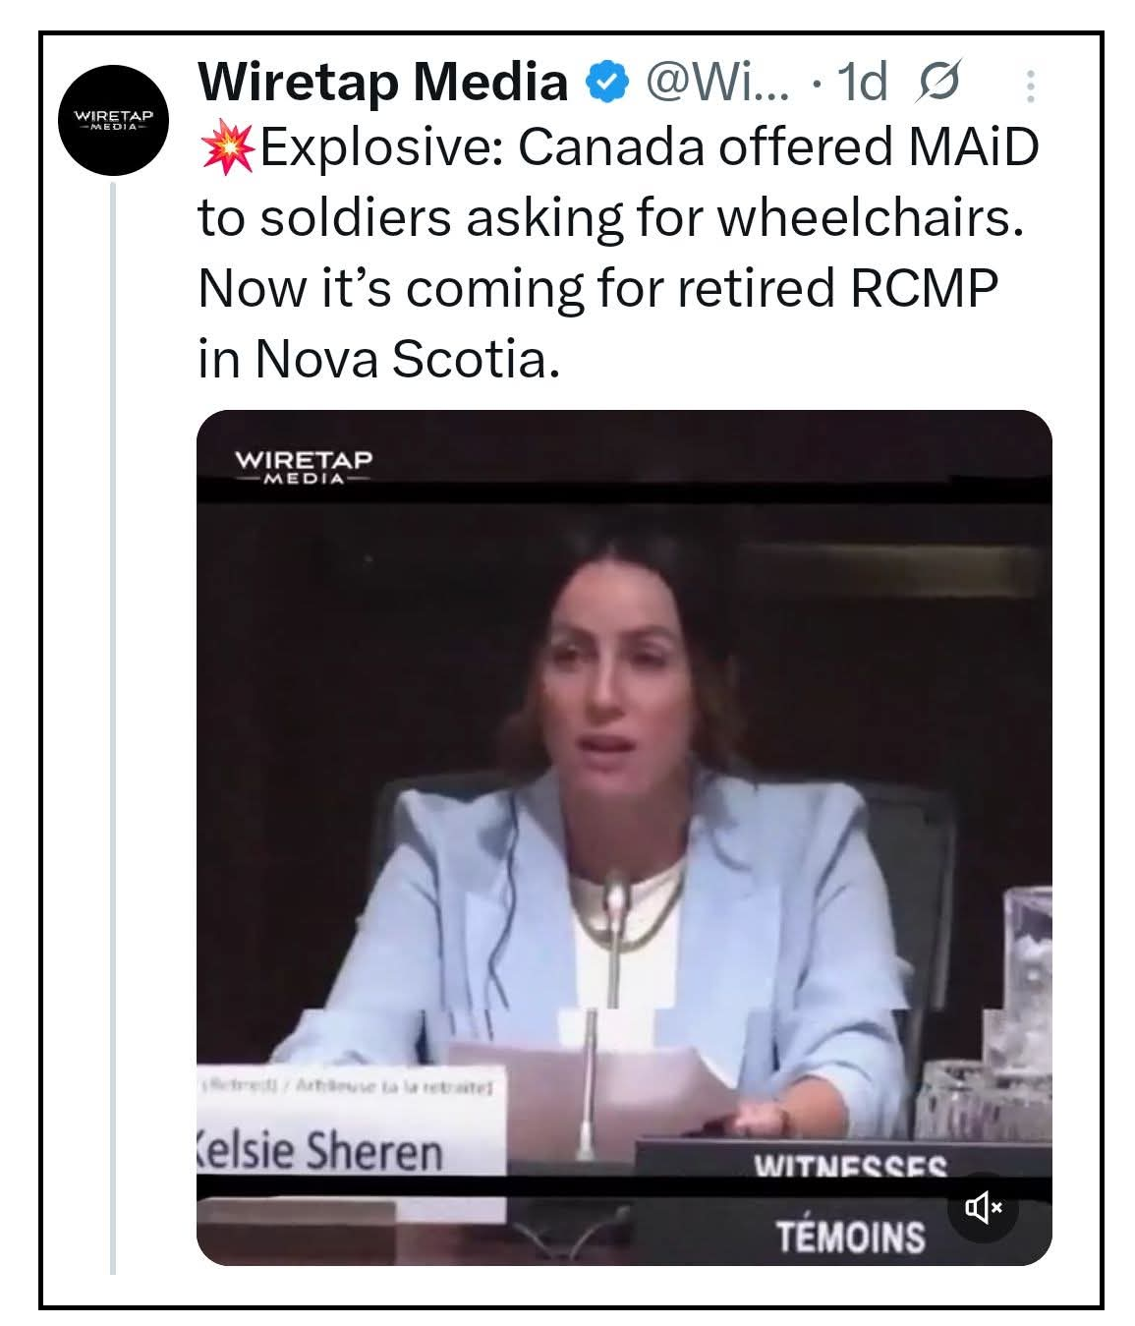Open the three-dot more options menu

pos(1030,86)
